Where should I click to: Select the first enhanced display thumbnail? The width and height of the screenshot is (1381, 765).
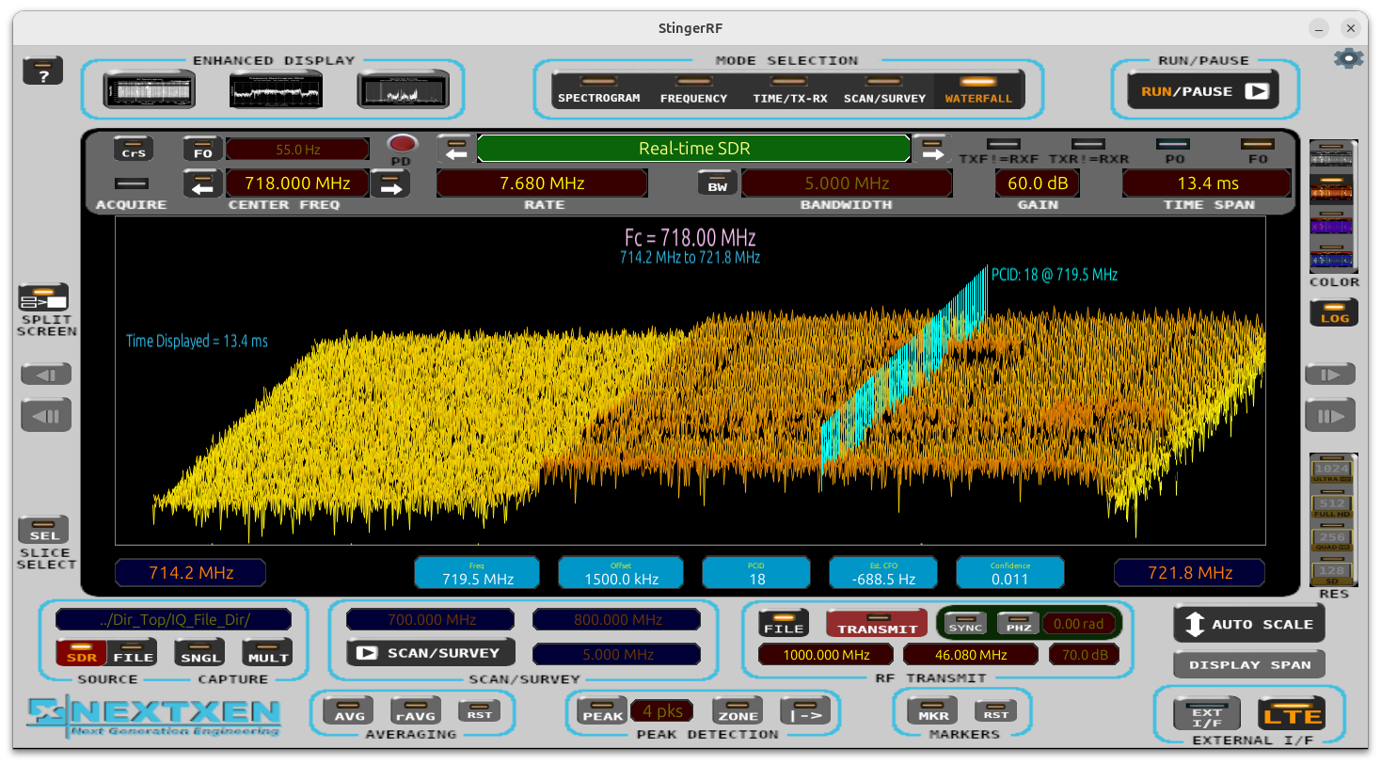tap(150, 91)
